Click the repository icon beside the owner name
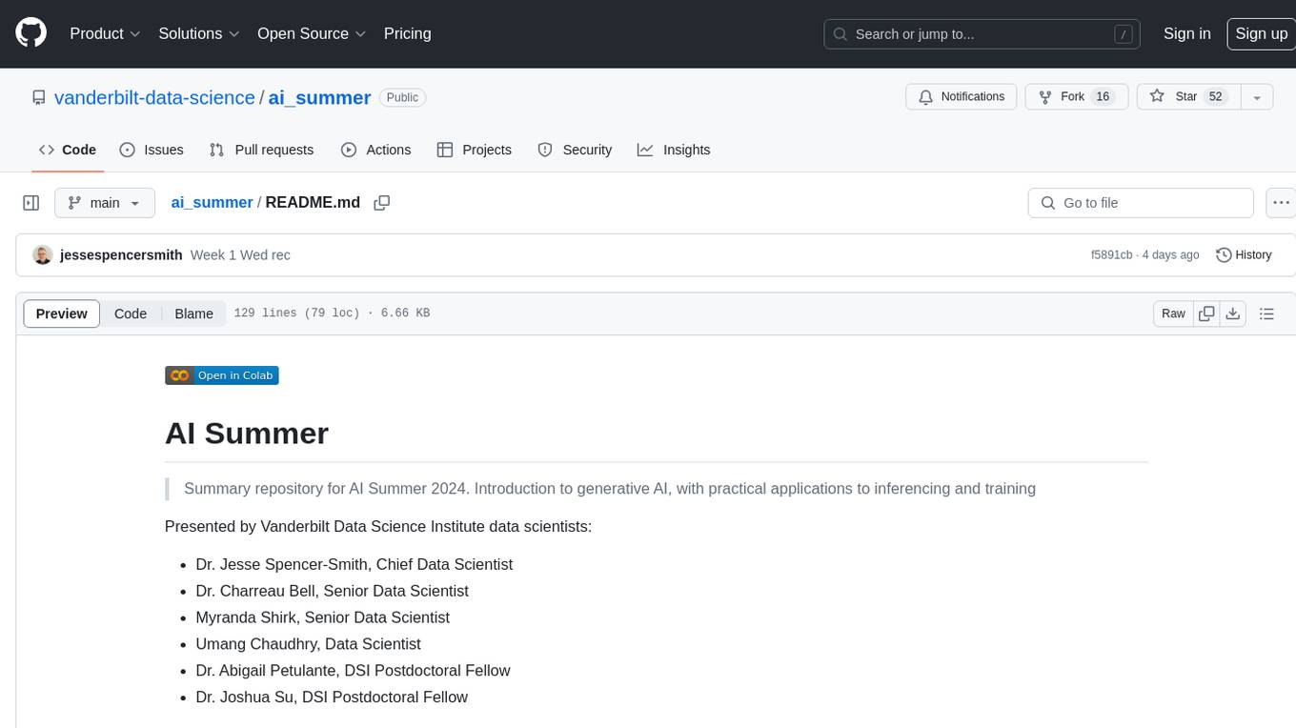 [38, 97]
